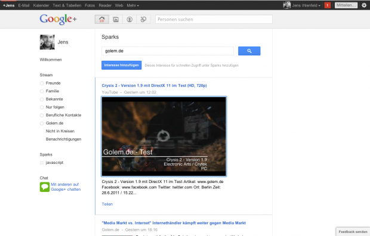Click Feedback senden button
This screenshot has width=370, height=236.
353,232
